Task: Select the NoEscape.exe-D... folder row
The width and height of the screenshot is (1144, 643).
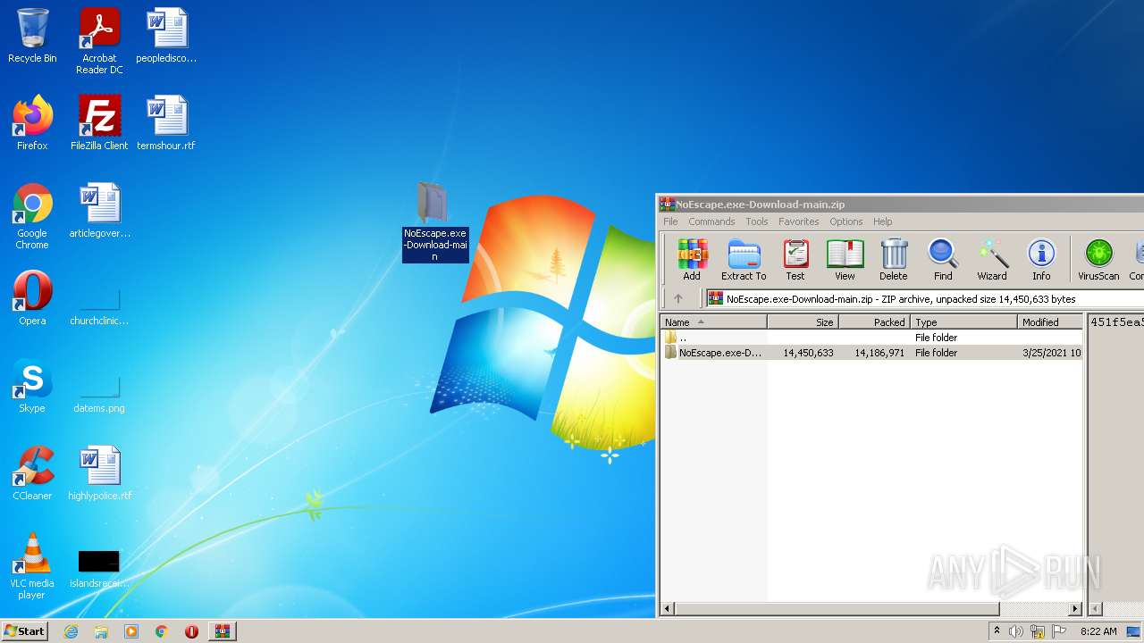Action: click(871, 353)
